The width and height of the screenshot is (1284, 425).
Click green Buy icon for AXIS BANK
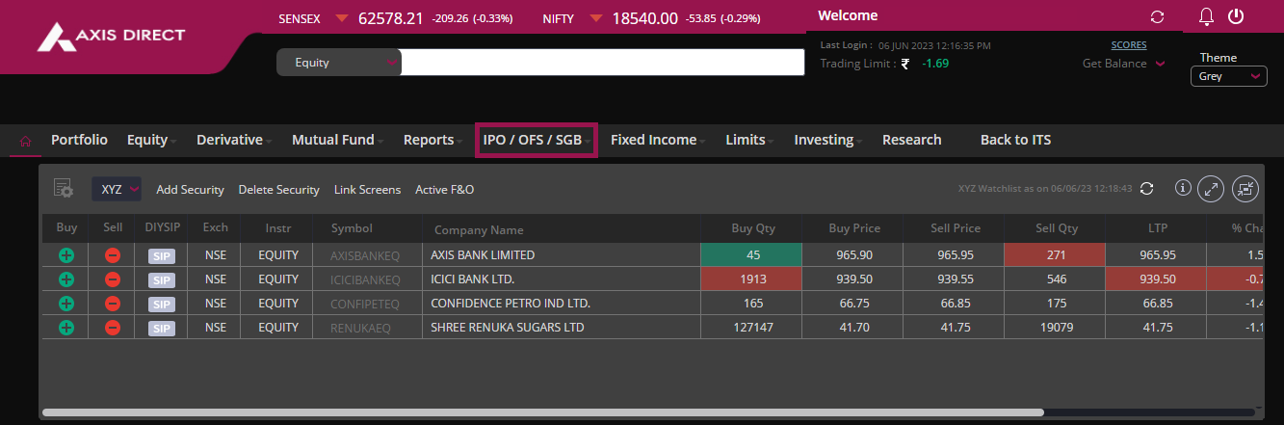66,255
